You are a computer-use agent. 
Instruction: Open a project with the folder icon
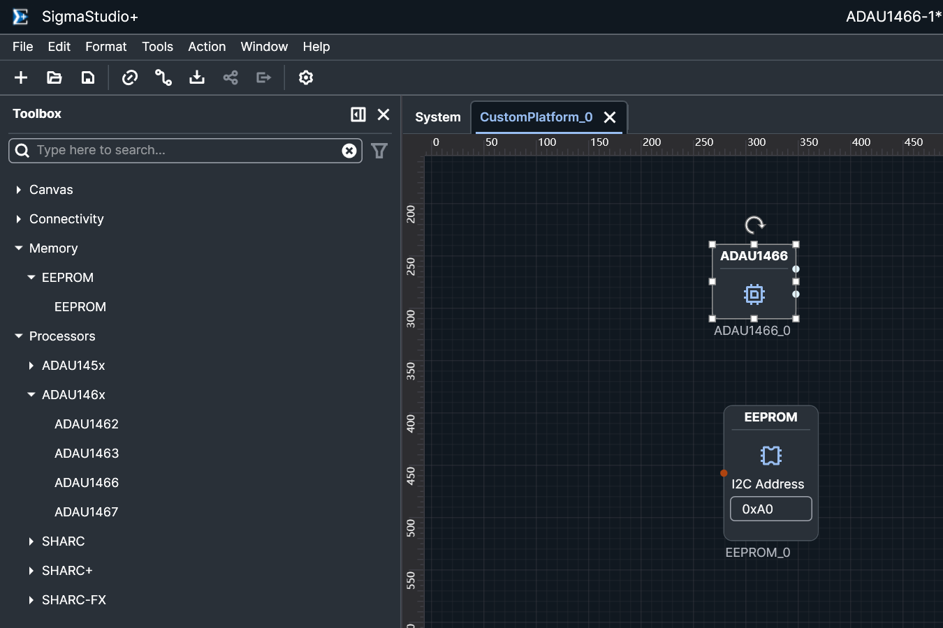54,77
